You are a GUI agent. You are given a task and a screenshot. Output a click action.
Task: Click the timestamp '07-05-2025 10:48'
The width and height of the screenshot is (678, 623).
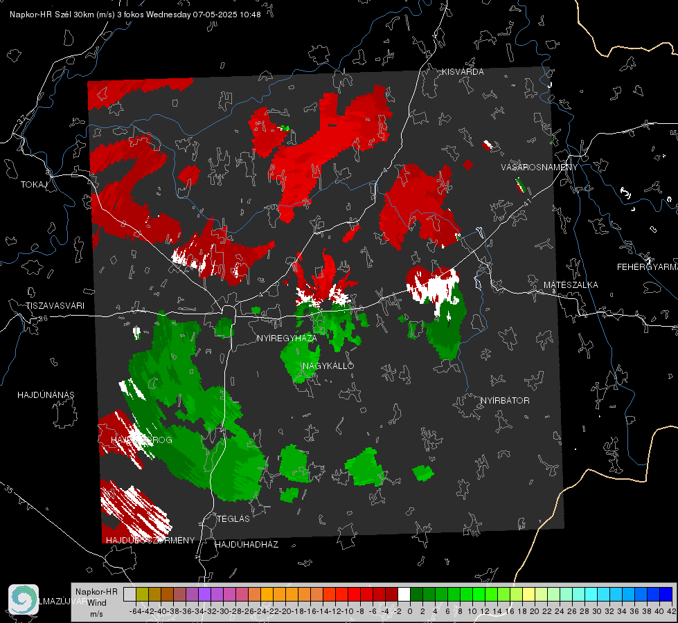[x=226, y=15]
